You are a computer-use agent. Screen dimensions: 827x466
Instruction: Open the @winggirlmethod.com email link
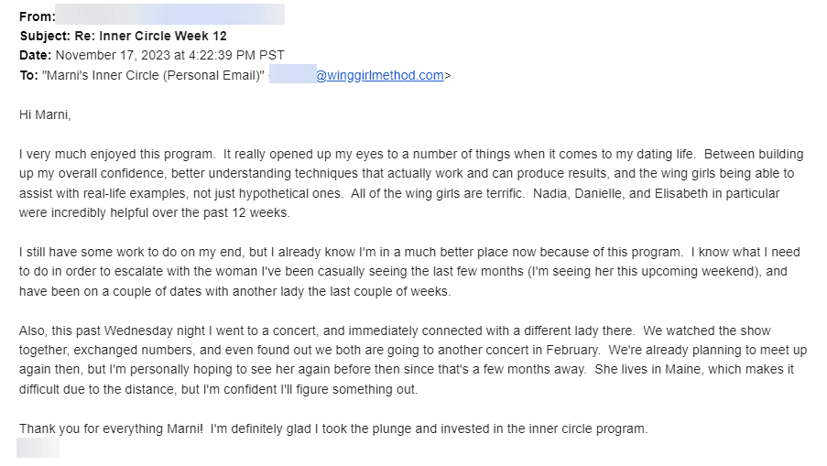tap(380, 75)
